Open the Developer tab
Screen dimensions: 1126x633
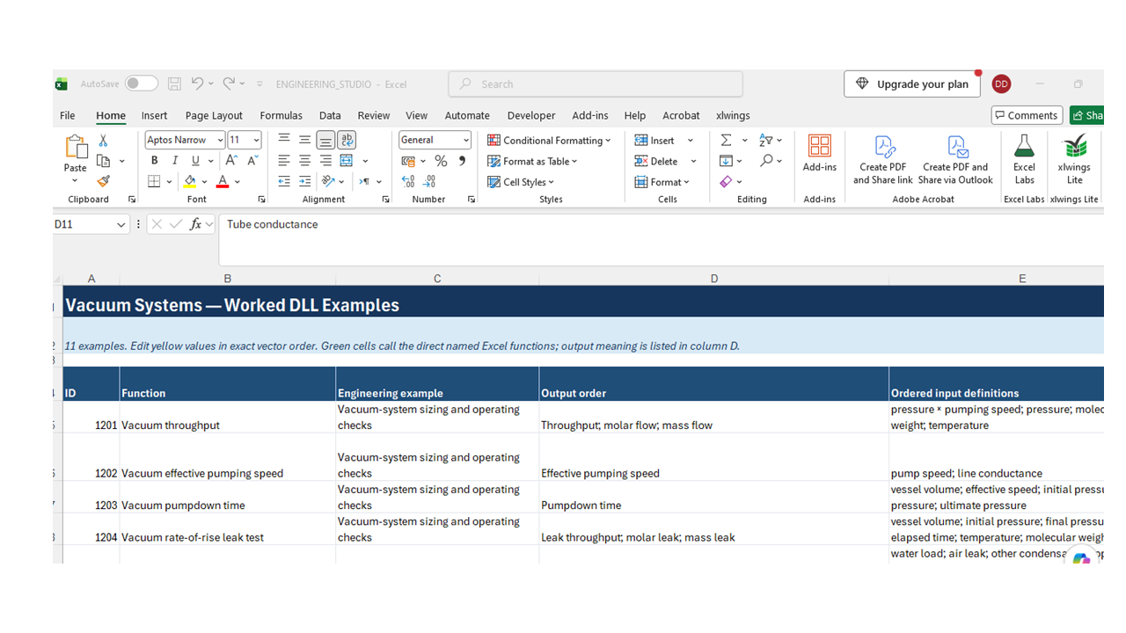[x=531, y=115]
